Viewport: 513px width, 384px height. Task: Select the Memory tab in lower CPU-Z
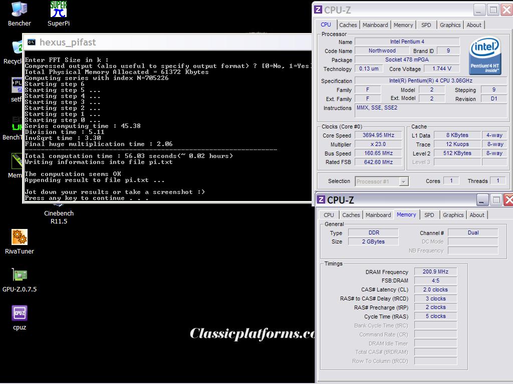406,214
